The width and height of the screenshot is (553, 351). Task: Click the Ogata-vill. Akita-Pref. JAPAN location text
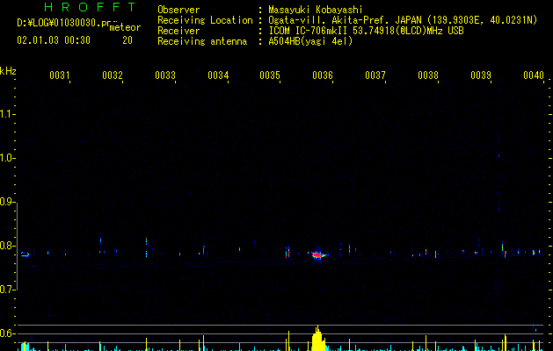pos(403,20)
